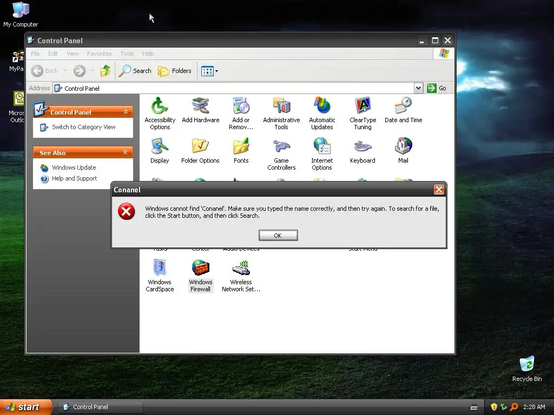Open My Computer desktop icon
The image size is (554, 415).
21,14
